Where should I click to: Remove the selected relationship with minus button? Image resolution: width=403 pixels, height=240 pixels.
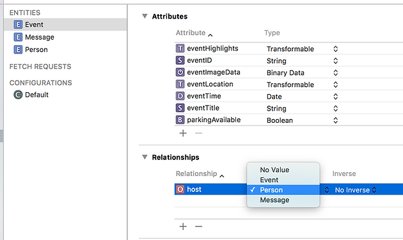pyautogui.click(x=198, y=227)
